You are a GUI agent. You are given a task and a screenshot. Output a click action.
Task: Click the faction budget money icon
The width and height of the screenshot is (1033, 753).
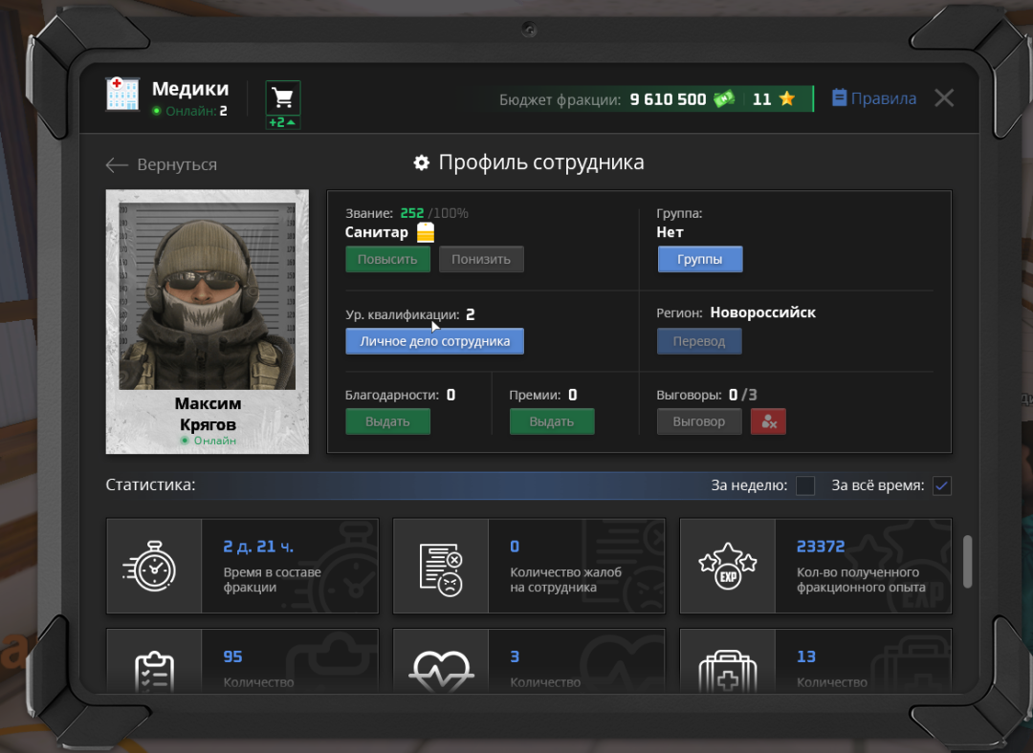point(724,99)
